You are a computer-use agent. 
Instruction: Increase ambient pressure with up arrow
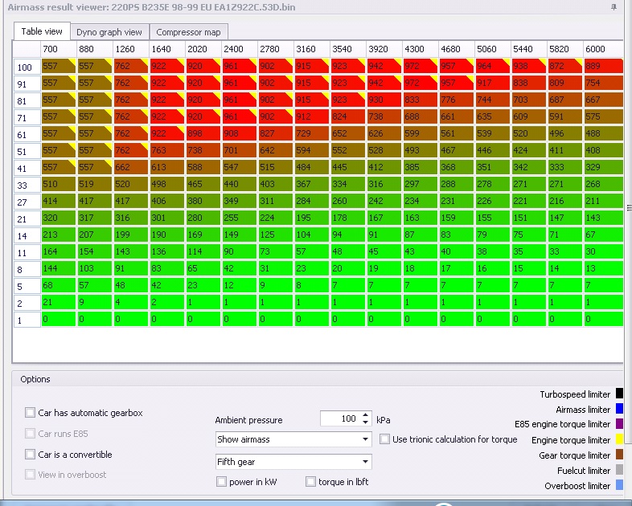365,415
